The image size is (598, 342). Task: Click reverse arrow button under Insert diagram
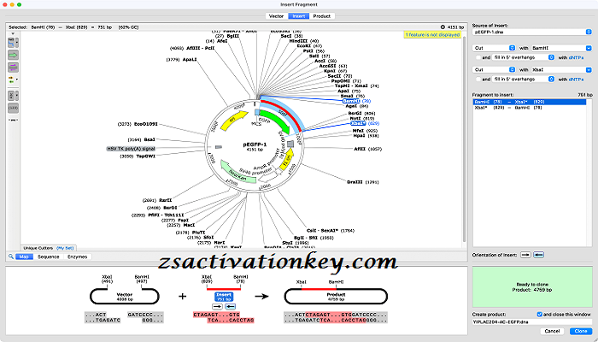coord(231,306)
